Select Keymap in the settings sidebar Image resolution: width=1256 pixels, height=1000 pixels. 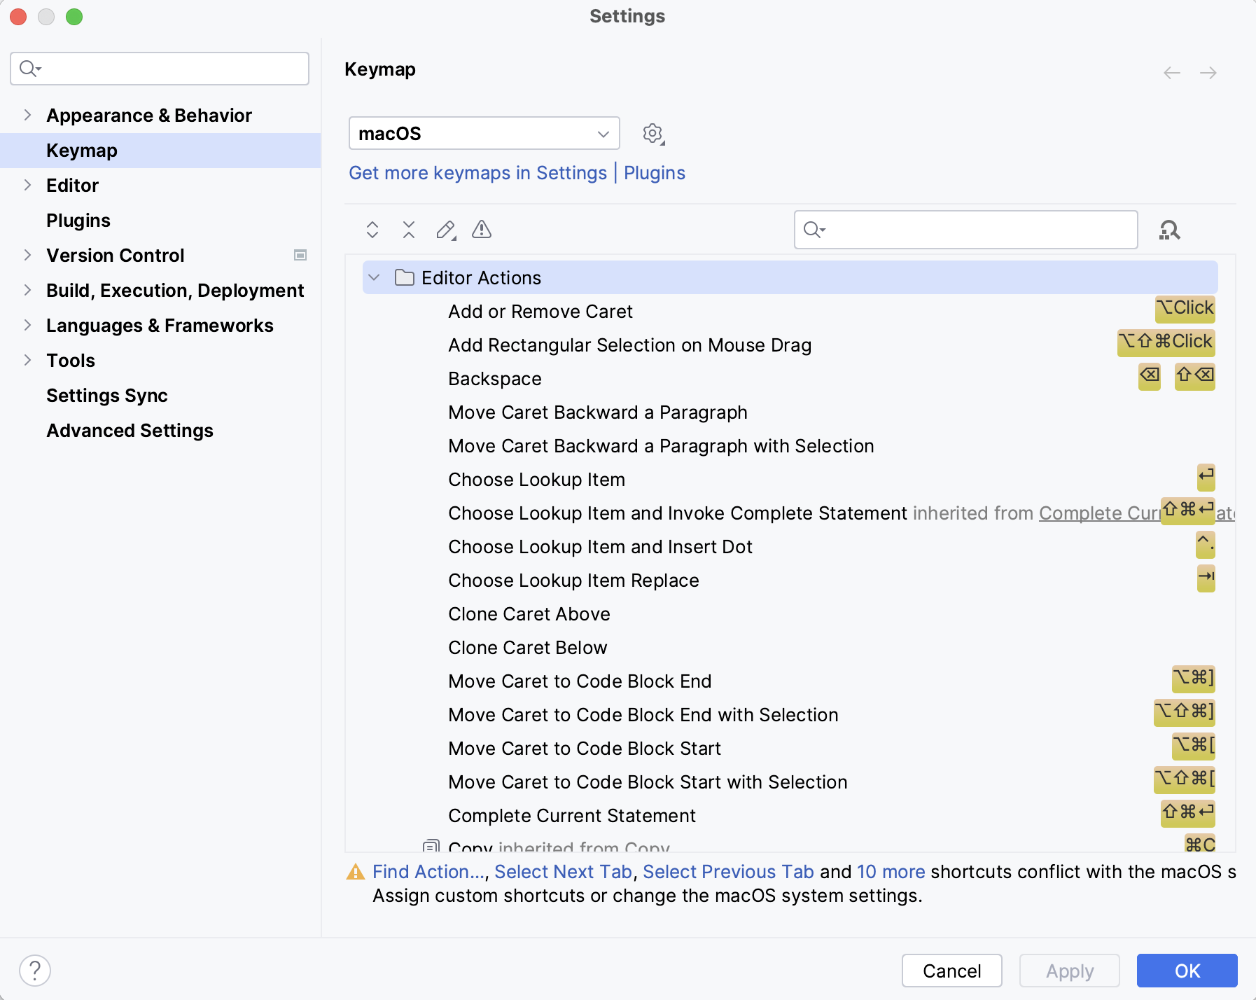pos(81,150)
